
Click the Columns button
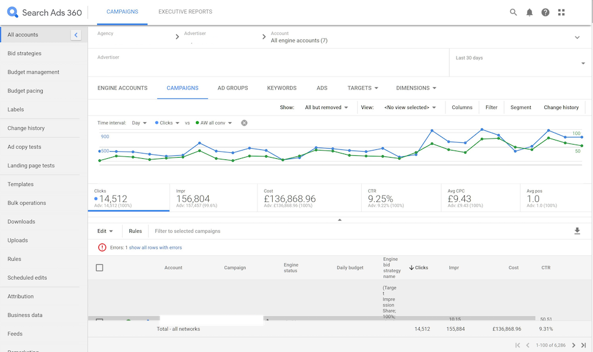pyautogui.click(x=462, y=107)
